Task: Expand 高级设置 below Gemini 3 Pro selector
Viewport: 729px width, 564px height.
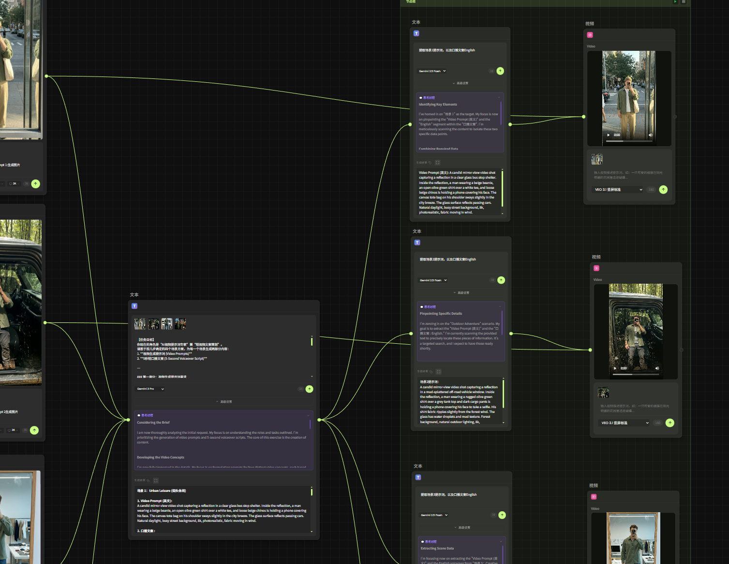Action: coord(224,402)
